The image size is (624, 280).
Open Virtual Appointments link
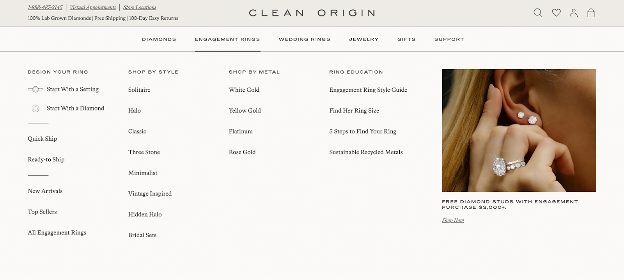tap(93, 7)
